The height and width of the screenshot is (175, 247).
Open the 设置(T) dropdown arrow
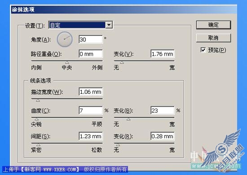pos(109,25)
